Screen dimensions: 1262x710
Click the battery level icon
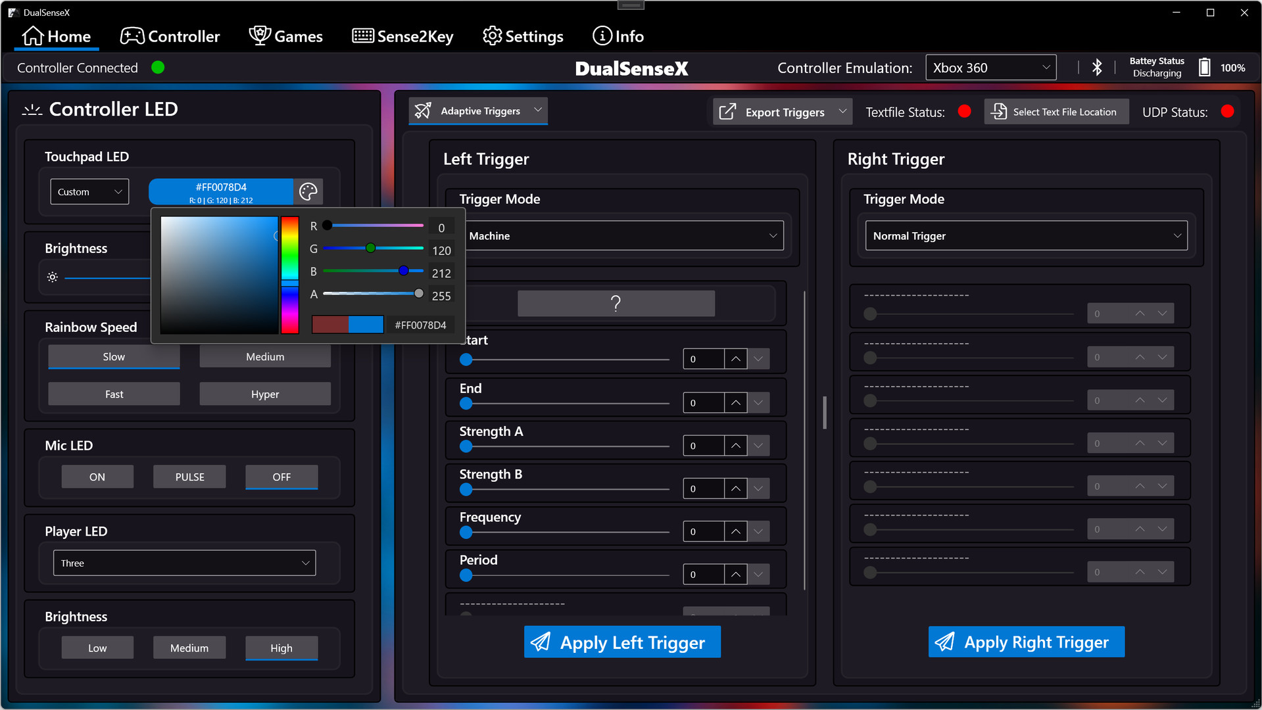tap(1204, 68)
